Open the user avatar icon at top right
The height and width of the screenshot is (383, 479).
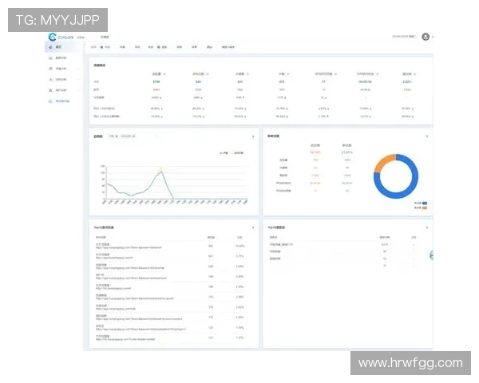coord(426,37)
